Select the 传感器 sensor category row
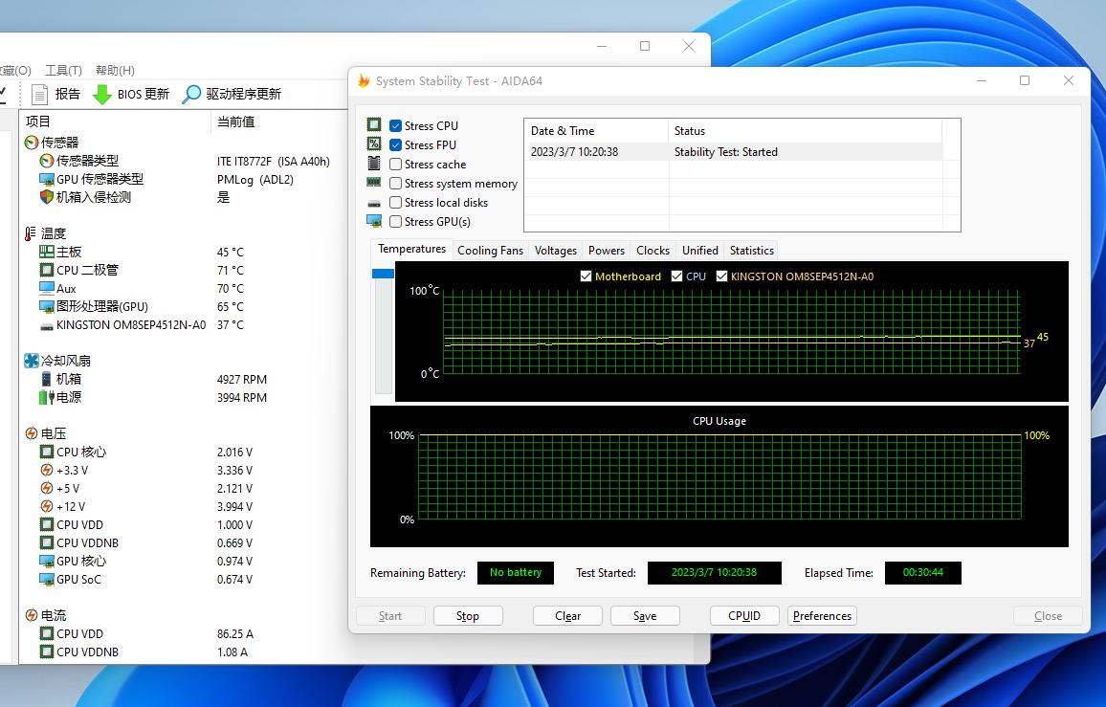1106x707 pixels. click(59, 142)
